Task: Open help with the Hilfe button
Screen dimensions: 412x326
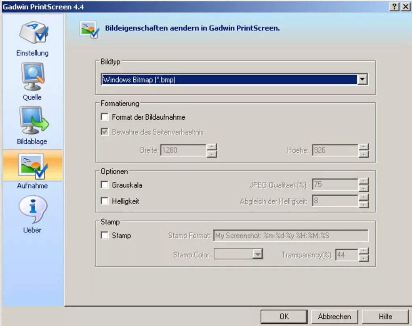Action: tap(385, 317)
